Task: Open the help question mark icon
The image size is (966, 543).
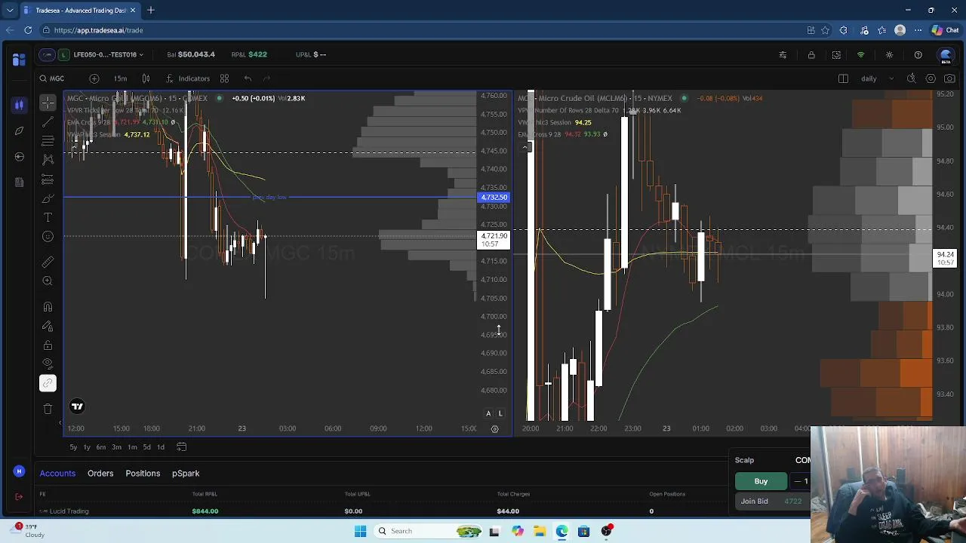Action: 918,55
